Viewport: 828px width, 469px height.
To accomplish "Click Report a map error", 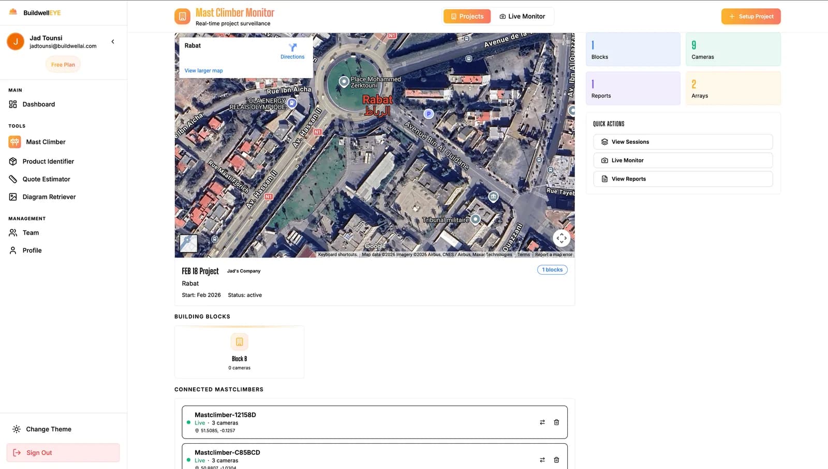I will (x=554, y=254).
